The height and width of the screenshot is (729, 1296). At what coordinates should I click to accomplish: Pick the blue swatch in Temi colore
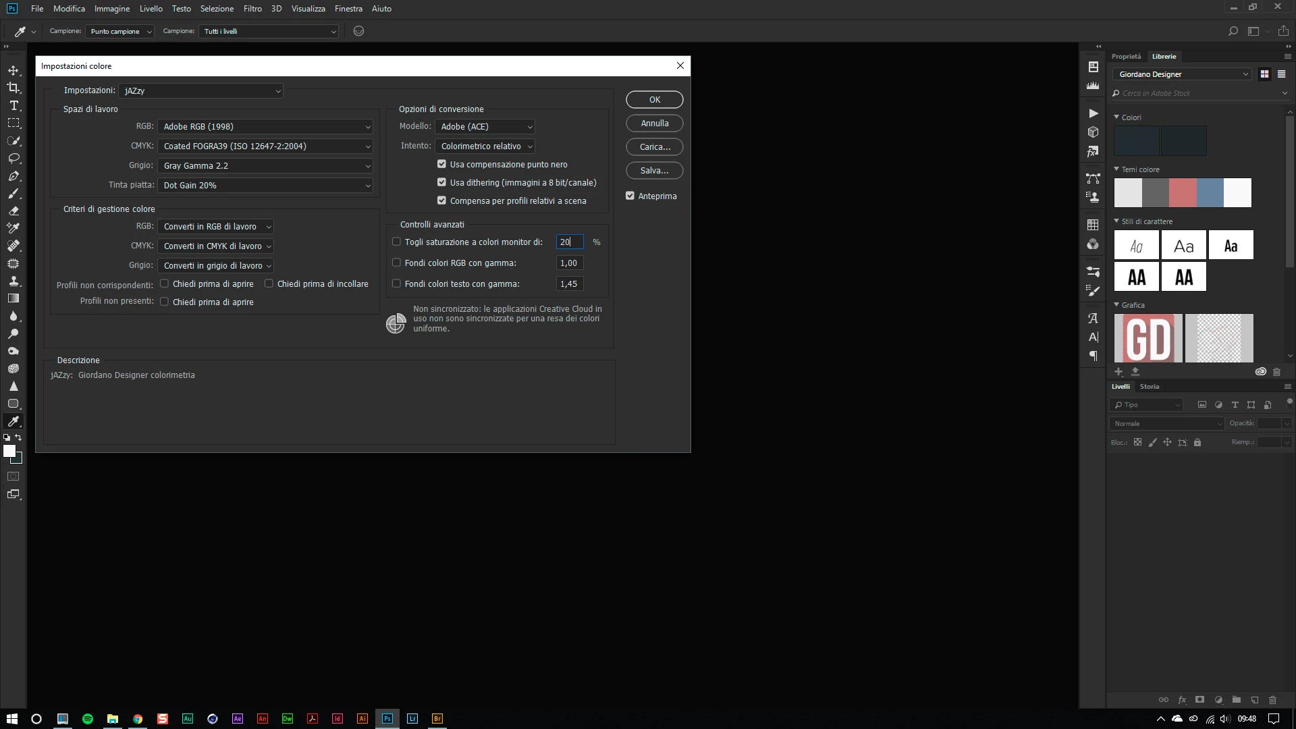click(1210, 193)
